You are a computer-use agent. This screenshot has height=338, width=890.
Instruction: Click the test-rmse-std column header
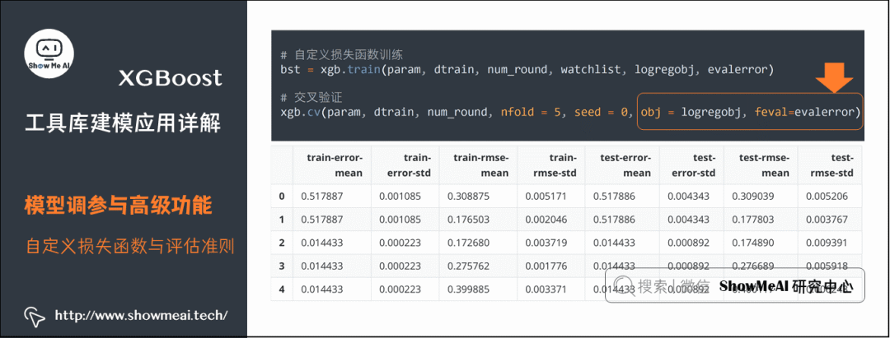[x=831, y=164]
